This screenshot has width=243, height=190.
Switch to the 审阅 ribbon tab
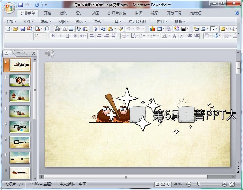pyautogui.click(x=139, y=13)
